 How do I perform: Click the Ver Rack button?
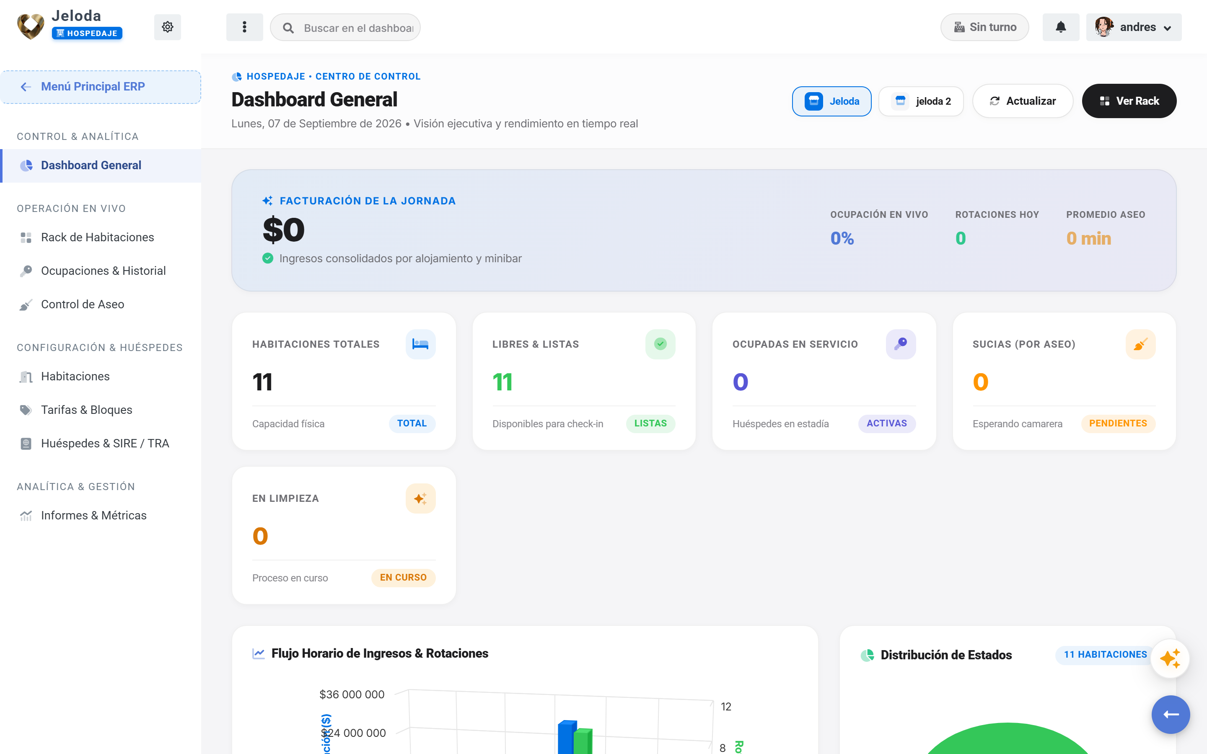pyautogui.click(x=1129, y=101)
